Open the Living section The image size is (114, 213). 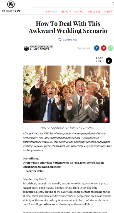[79, 12]
